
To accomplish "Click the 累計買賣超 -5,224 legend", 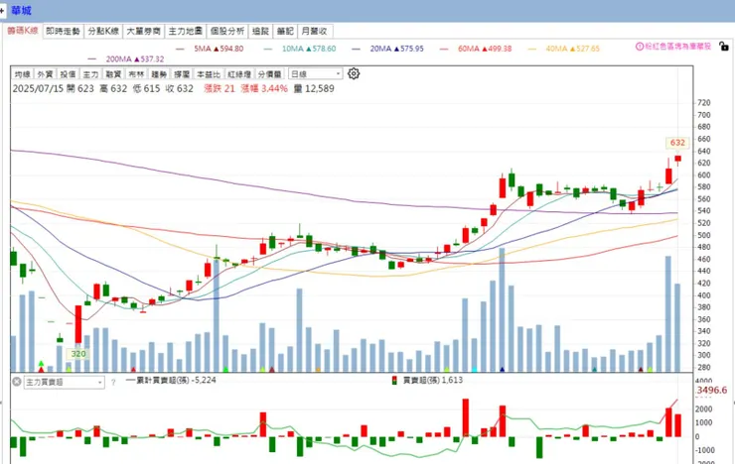I will [171, 381].
